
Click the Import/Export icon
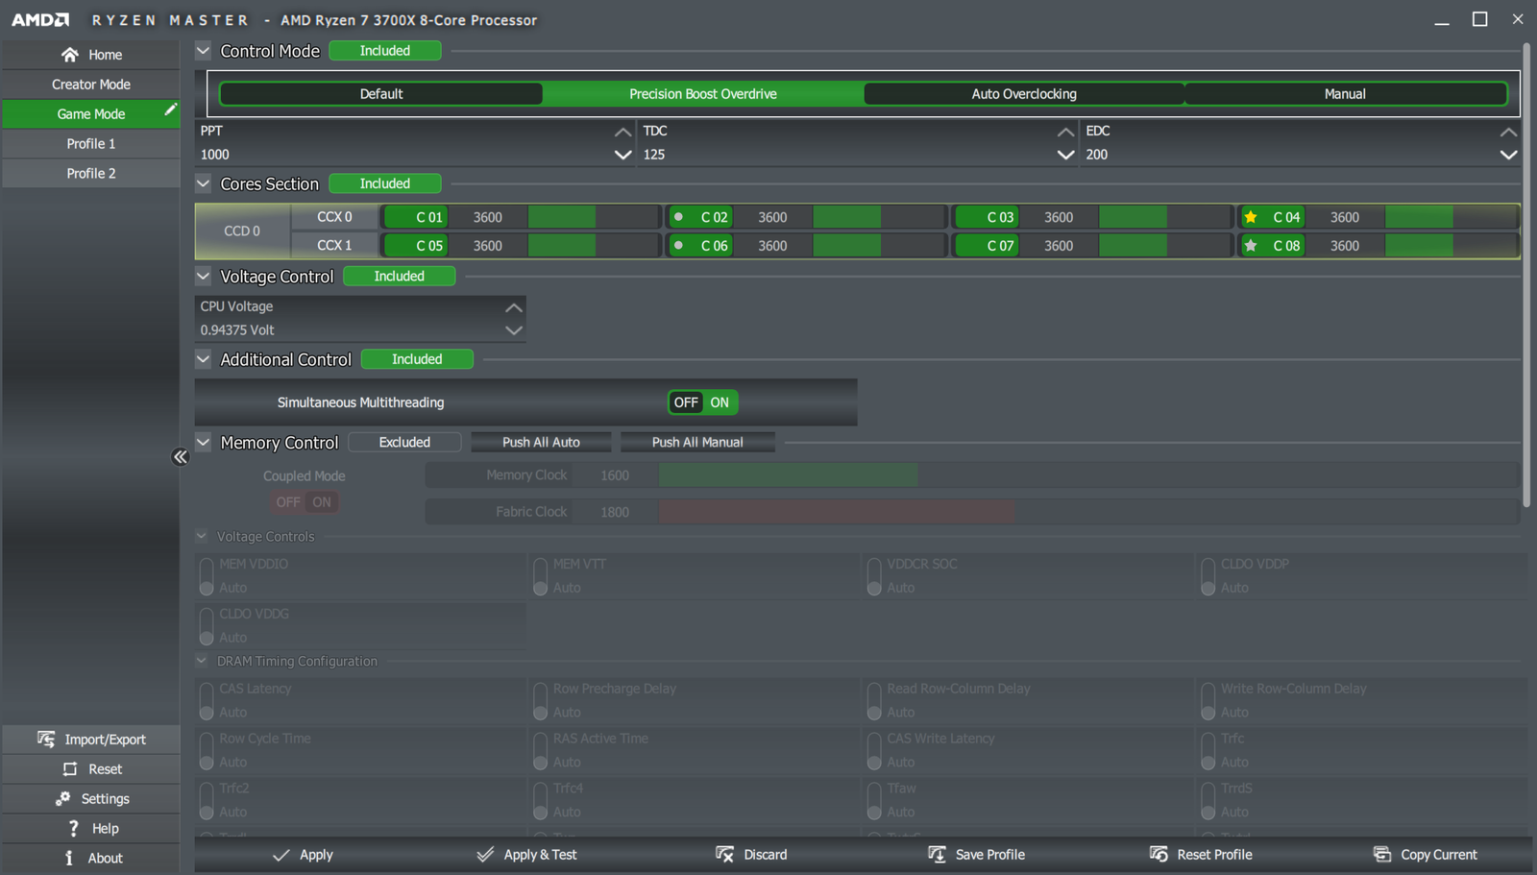click(x=46, y=739)
